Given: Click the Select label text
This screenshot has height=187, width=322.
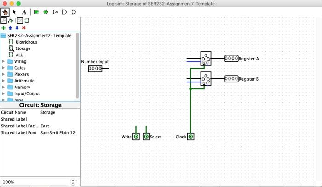Looking at the screenshot, I should pos(155,137).
